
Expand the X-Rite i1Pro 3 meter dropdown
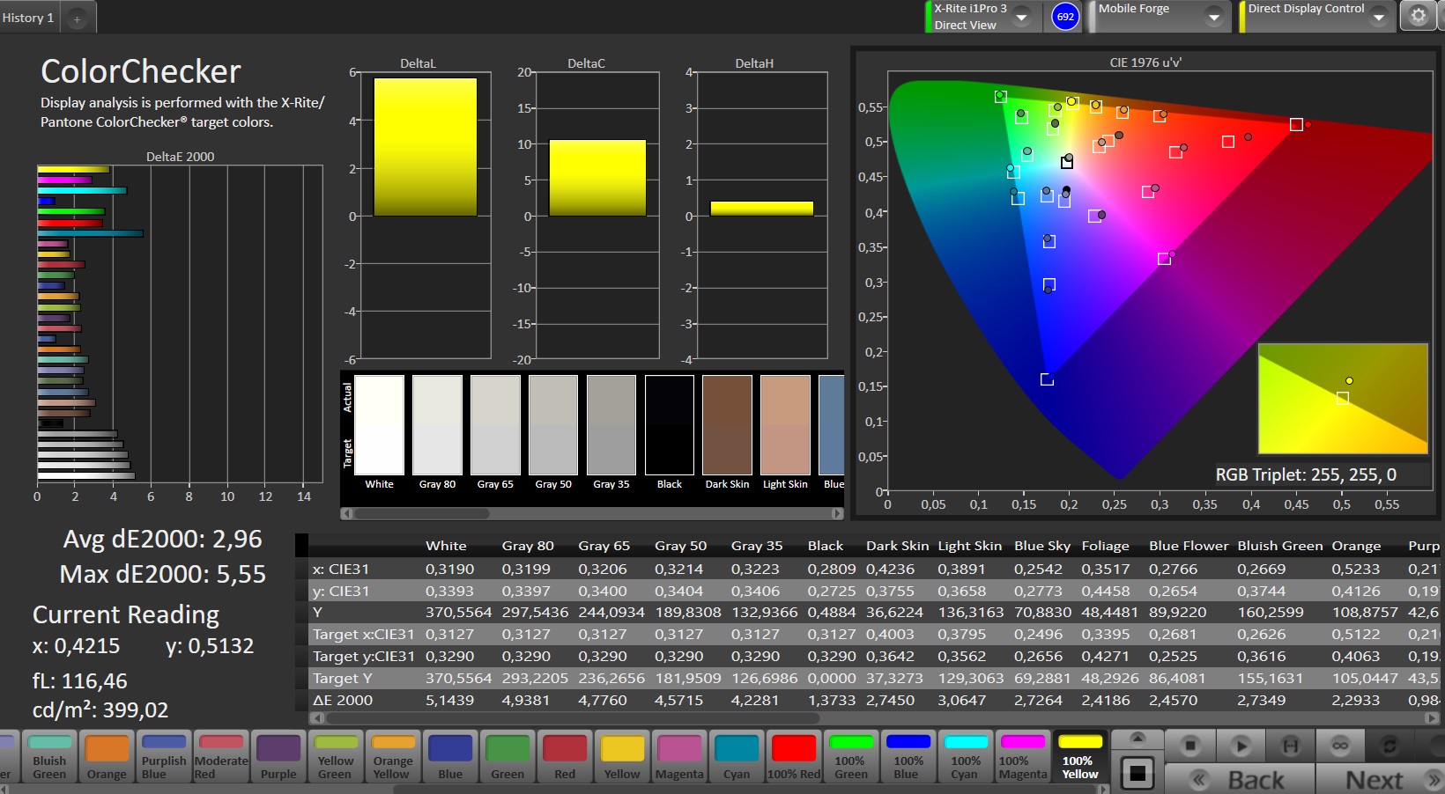1022,17
